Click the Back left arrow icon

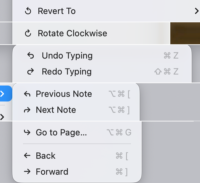(x=27, y=156)
